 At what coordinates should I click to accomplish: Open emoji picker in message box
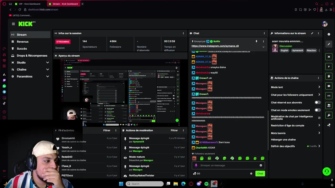[261, 165]
